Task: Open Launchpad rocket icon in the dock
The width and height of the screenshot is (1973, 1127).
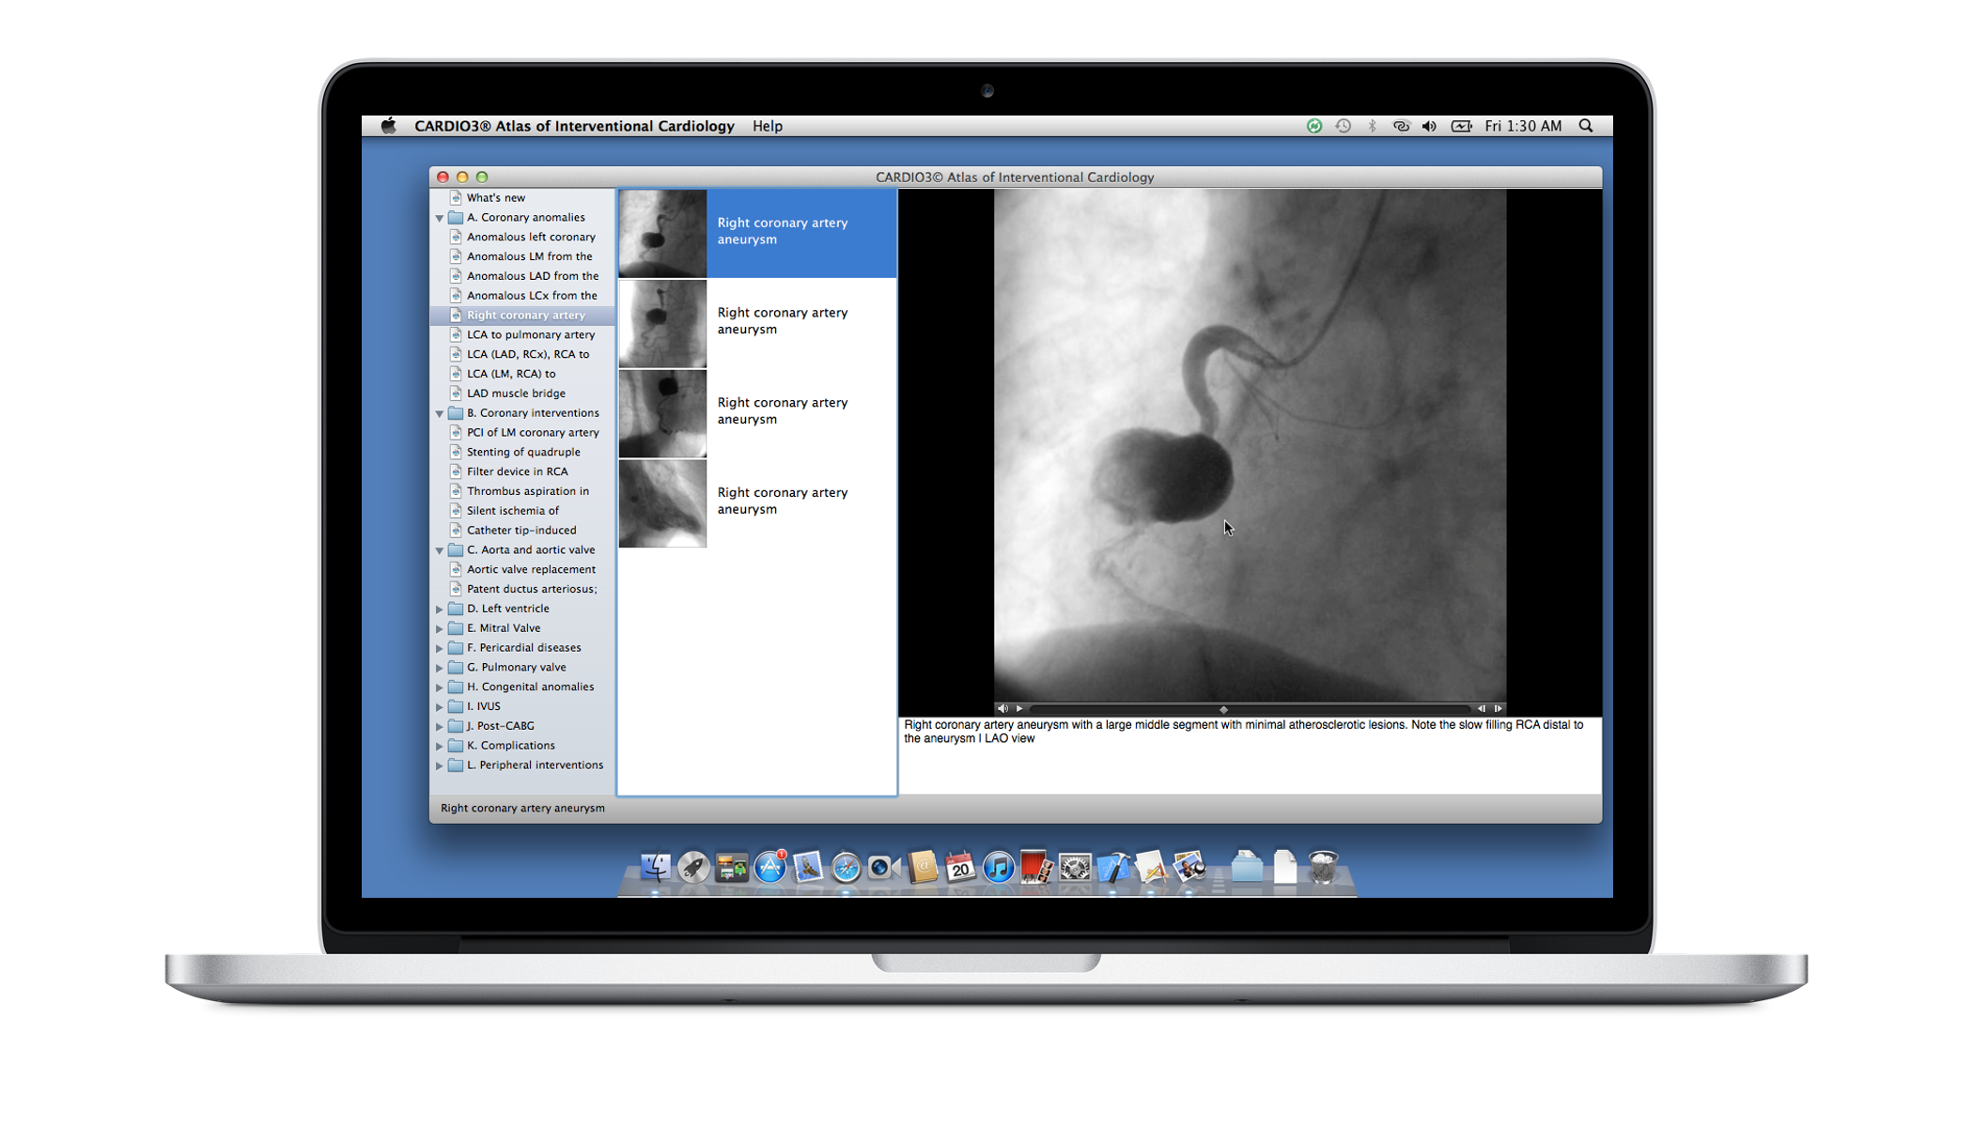Action: (x=693, y=867)
